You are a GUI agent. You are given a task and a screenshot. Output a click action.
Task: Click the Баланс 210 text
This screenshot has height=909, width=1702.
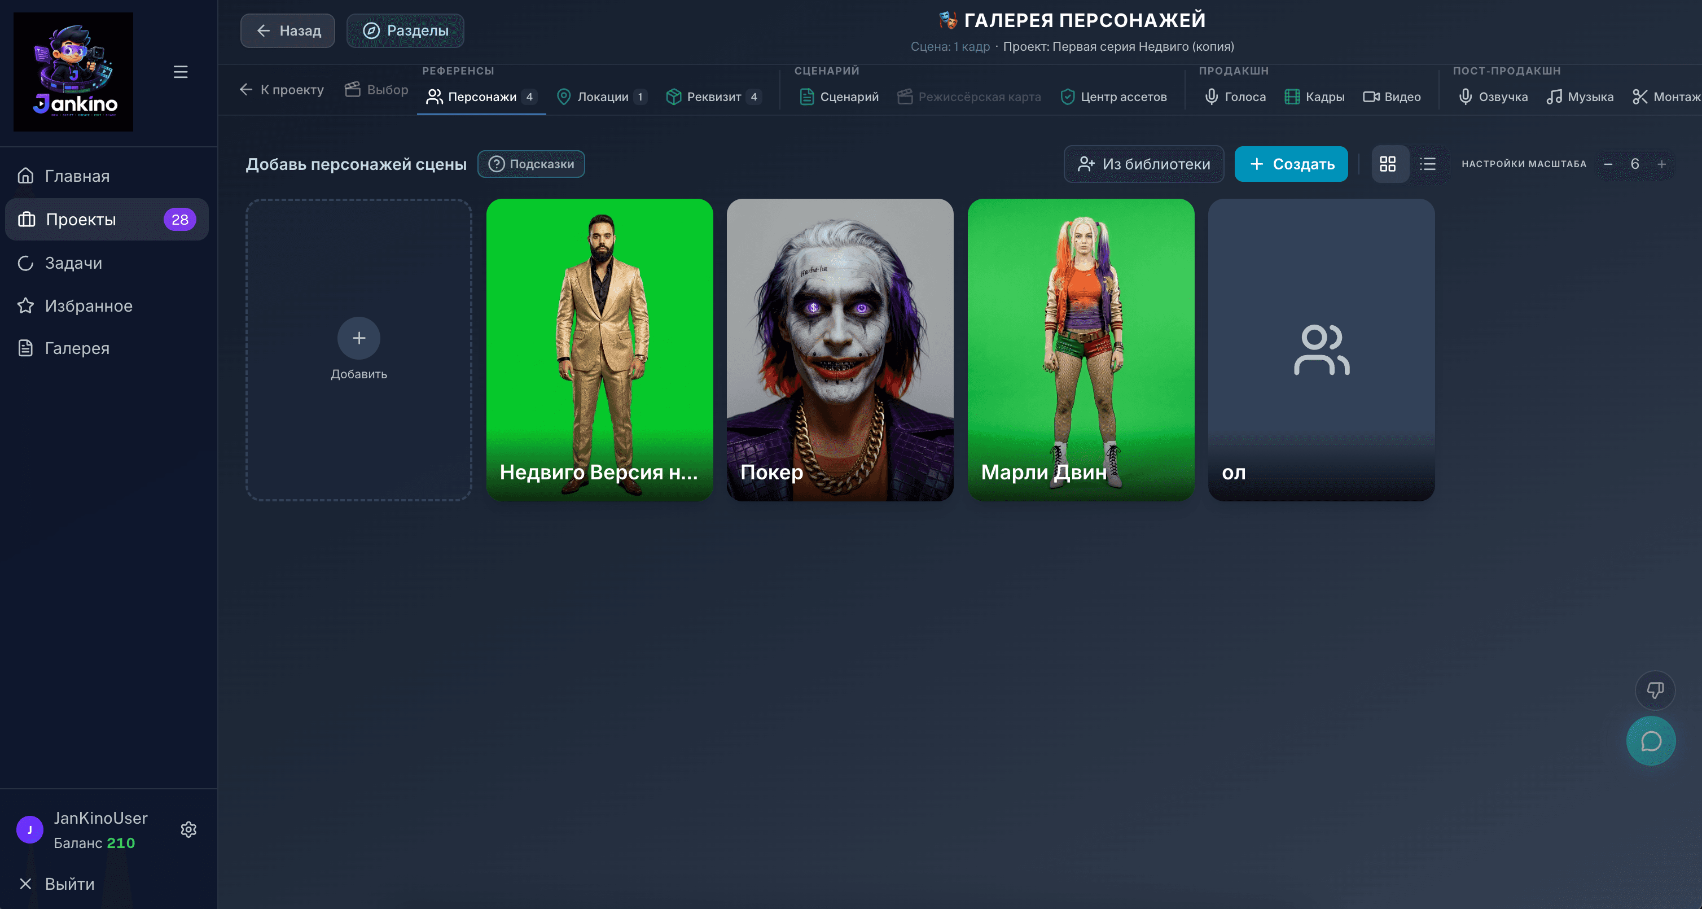point(94,843)
